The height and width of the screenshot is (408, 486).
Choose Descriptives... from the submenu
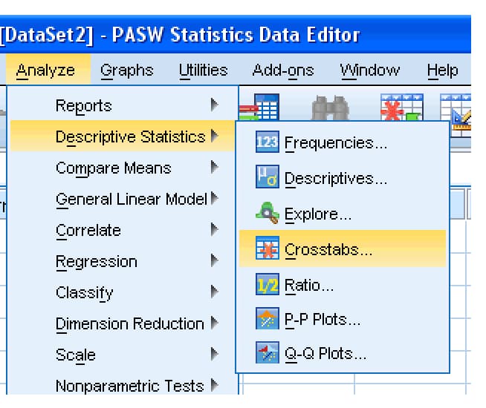343,177
